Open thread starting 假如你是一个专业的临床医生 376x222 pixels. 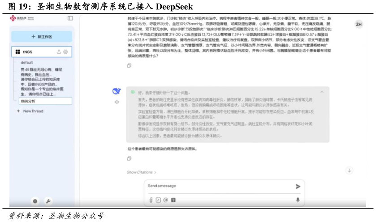[42, 91]
